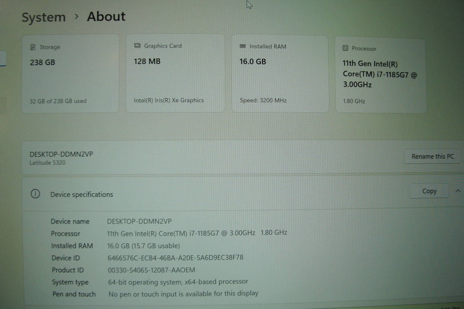Click Intel(R) Iris(R) Xe Graphics text

169,100
